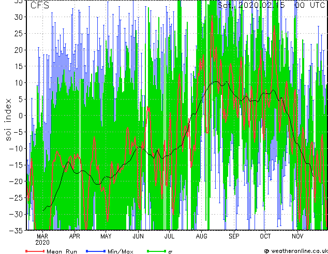Click the y-axis value -25
Viewport: 328px width, 254px height.
coord(16,198)
